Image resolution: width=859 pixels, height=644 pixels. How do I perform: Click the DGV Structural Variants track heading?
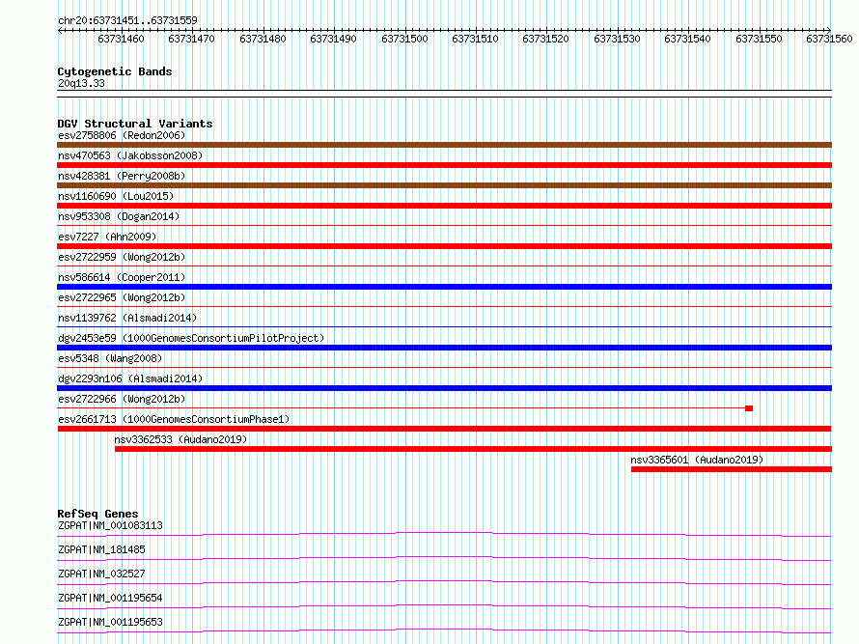pos(135,124)
